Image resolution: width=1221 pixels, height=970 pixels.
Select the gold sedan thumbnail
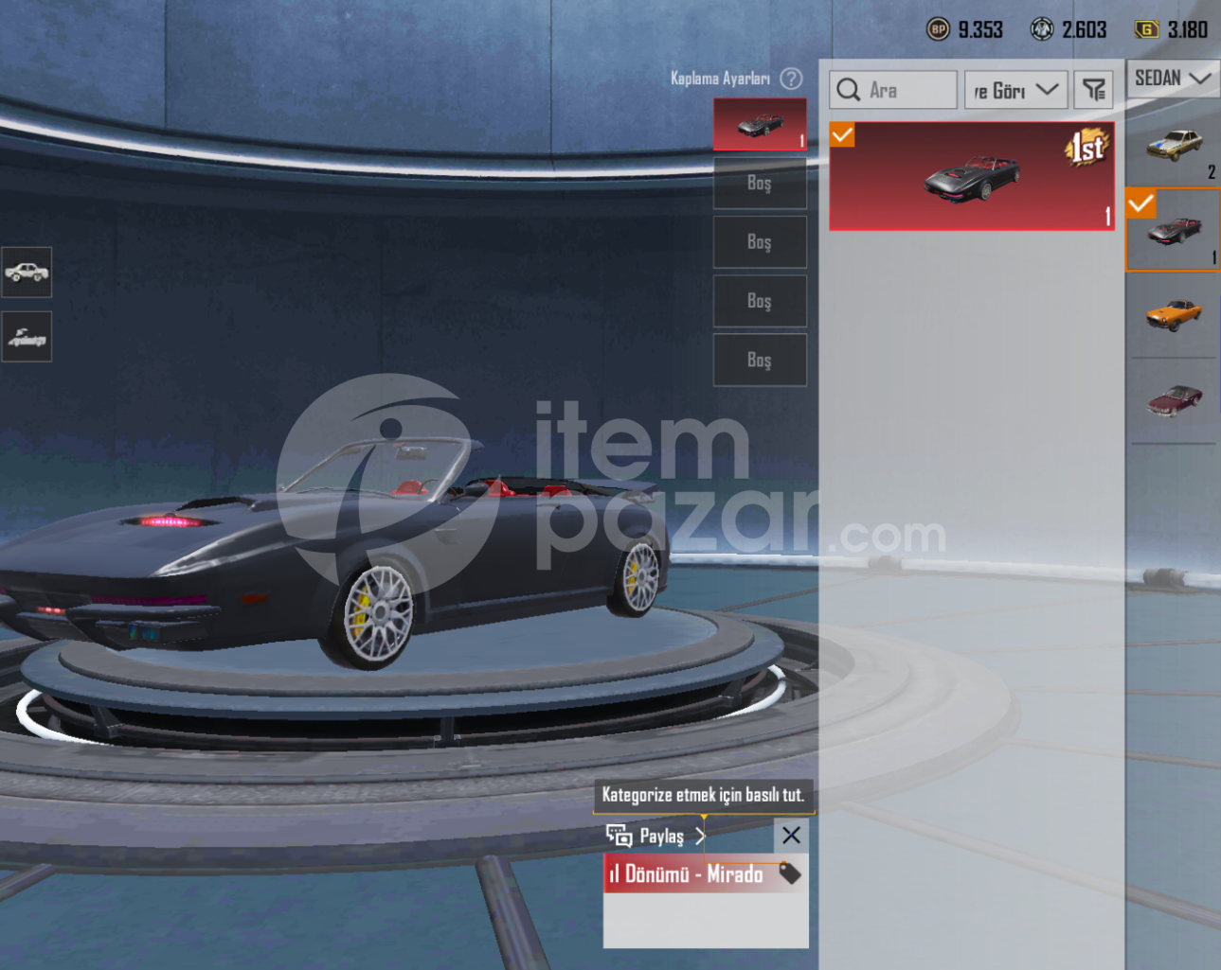click(1173, 144)
